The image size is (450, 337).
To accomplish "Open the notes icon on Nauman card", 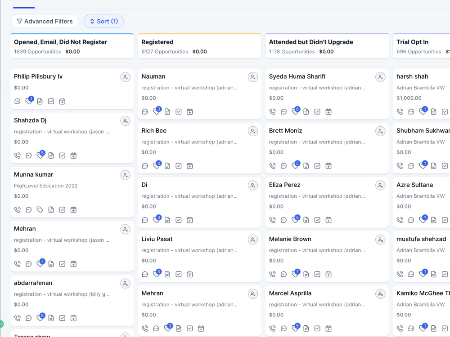I will tap(167, 112).
